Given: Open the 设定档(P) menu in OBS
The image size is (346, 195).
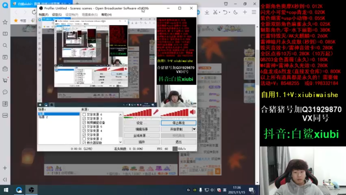Looking at the screenshot, I should (72, 15).
